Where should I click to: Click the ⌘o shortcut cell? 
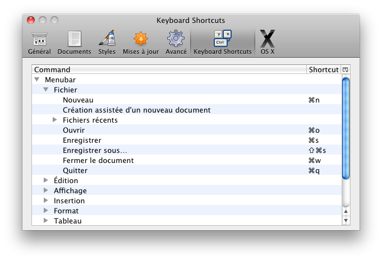click(314, 130)
